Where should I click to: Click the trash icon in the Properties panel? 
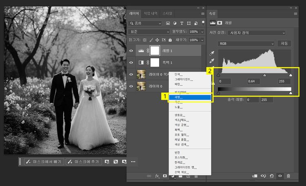288,176
